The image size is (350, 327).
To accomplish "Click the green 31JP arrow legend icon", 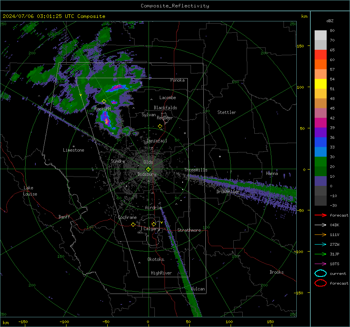I will (x=320, y=254).
